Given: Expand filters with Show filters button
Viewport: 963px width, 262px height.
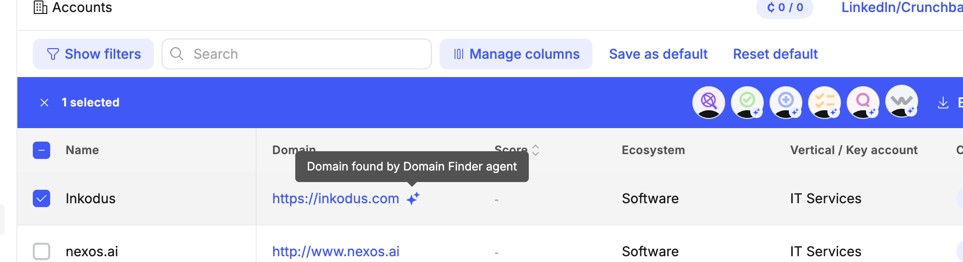Looking at the screenshot, I should pyautogui.click(x=93, y=54).
